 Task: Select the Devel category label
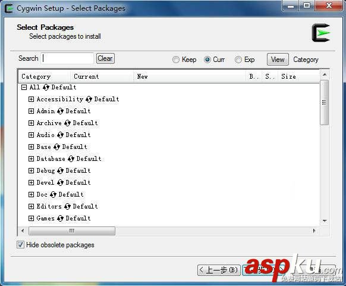[45, 183]
